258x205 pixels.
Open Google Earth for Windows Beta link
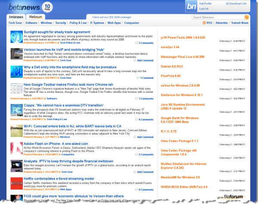(179, 120)
